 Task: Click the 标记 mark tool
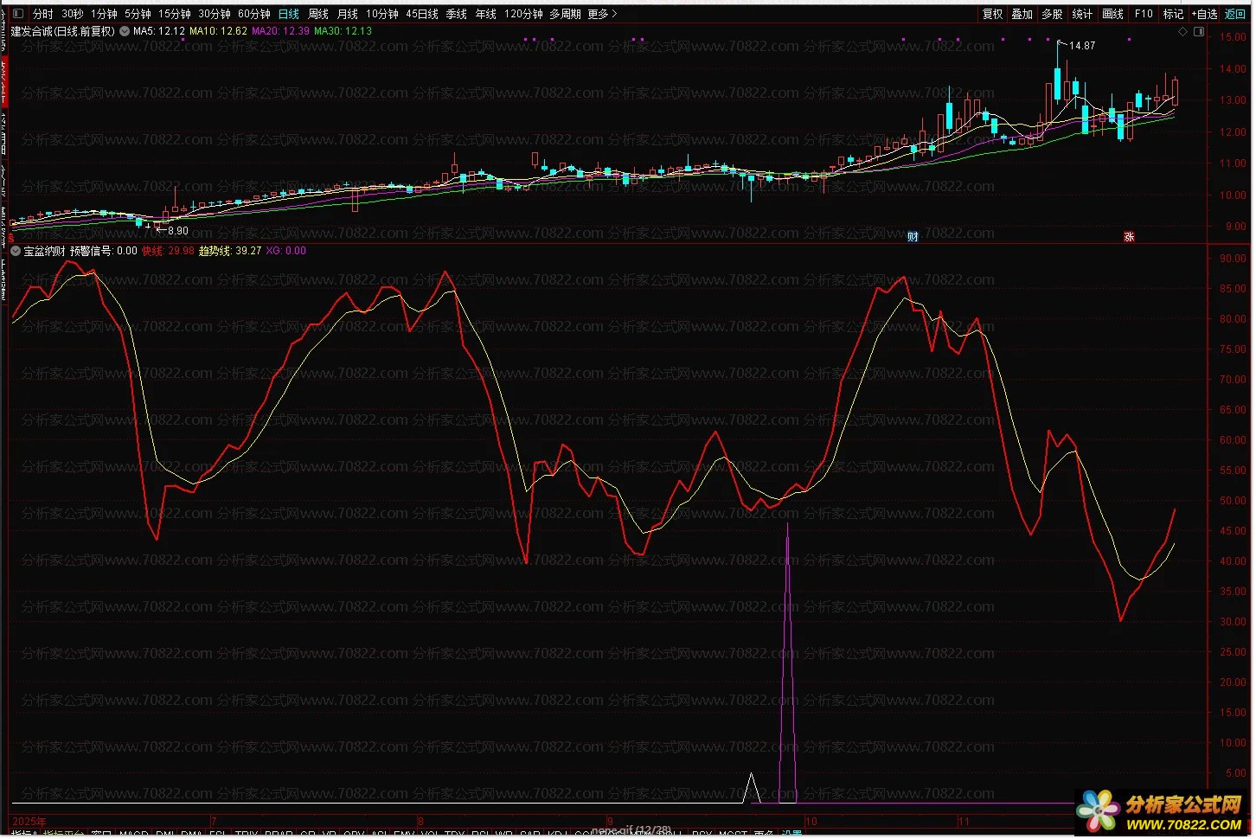pyautogui.click(x=1173, y=14)
